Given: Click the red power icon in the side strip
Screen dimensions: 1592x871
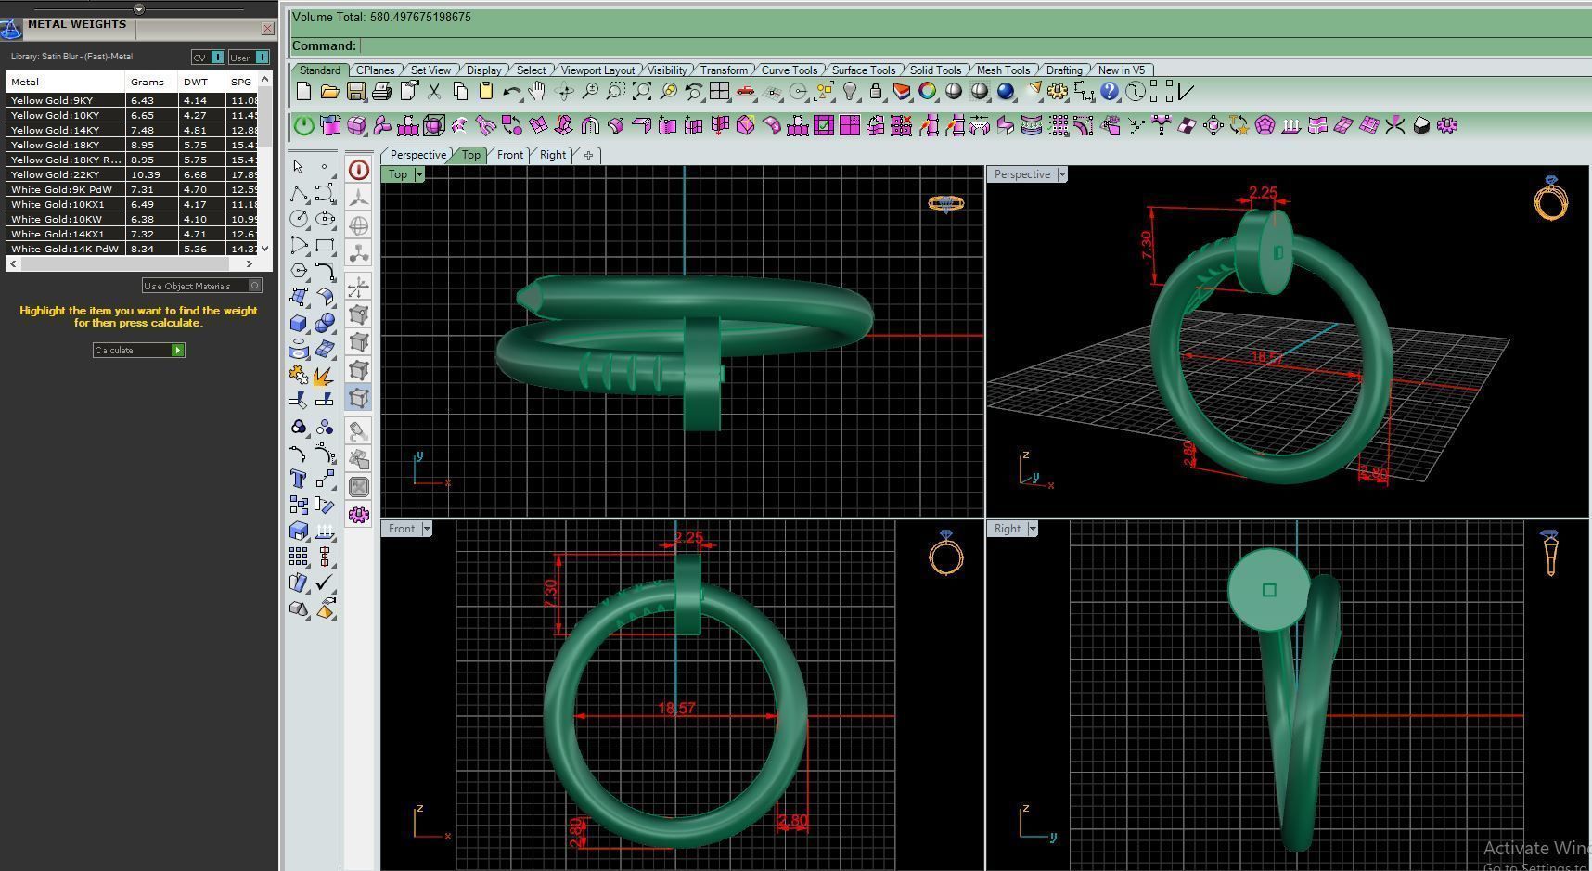Looking at the screenshot, I should tap(358, 170).
